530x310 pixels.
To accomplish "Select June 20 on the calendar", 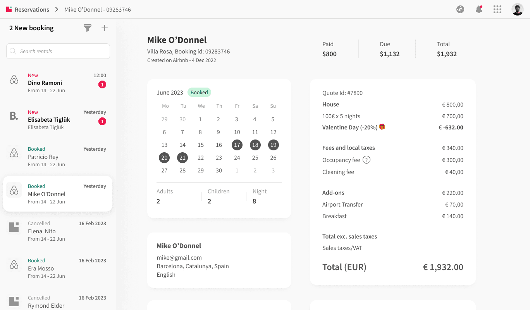I will click(164, 158).
